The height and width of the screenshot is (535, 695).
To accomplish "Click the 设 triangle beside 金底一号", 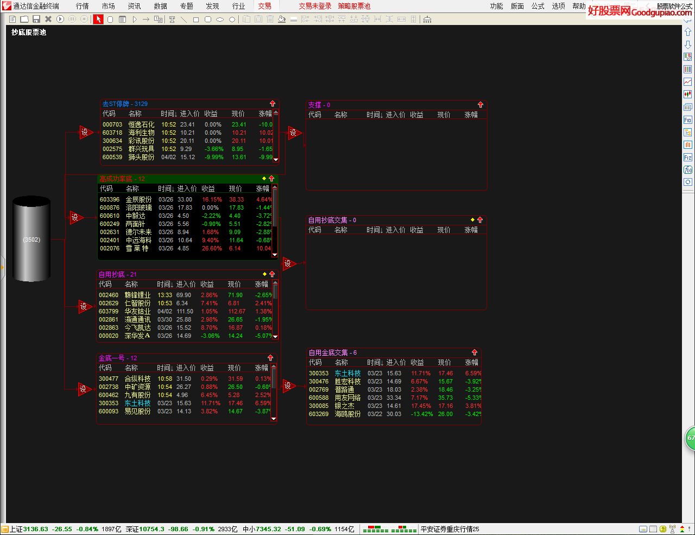I will pyautogui.click(x=85, y=389).
